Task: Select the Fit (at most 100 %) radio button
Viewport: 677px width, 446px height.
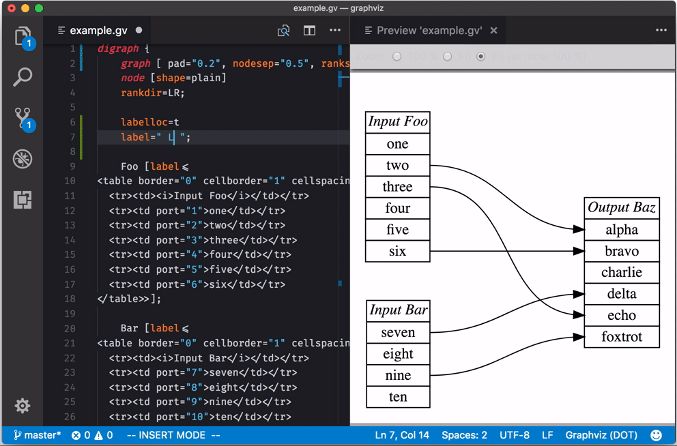Action: [481, 57]
